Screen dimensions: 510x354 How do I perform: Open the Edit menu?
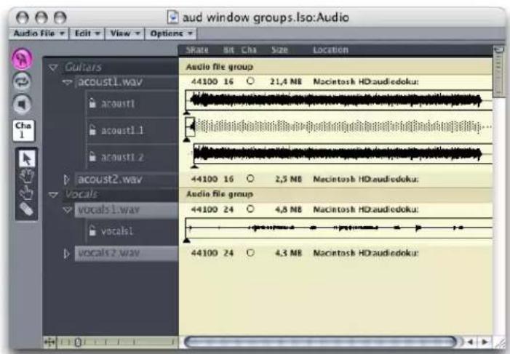(87, 33)
